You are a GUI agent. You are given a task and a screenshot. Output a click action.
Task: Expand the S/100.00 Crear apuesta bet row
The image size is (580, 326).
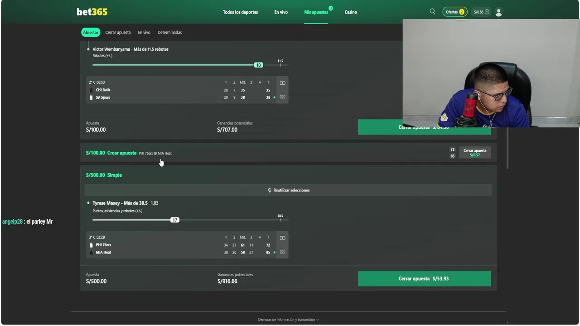point(288,153)
